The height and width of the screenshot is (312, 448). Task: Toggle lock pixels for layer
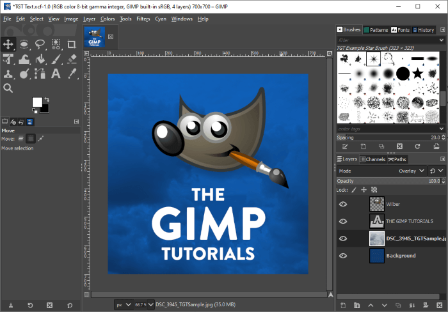tap(354, 190)
